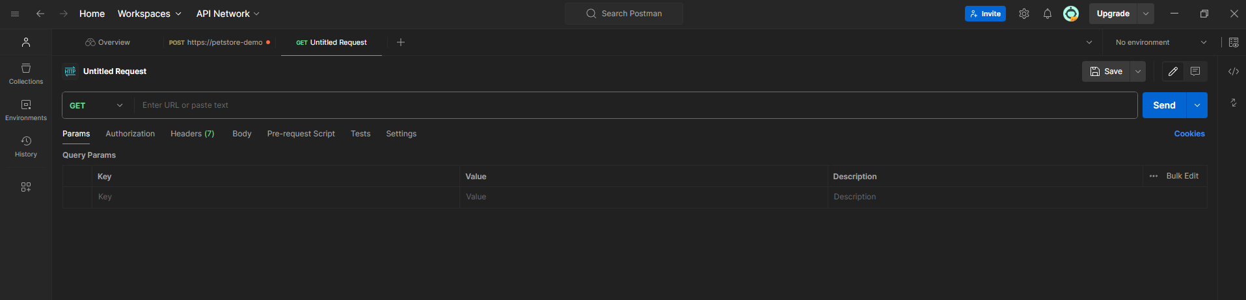Open the notifications bell
The width and height of the screenshot is (1246, 300).
(x=1048, y=14)
